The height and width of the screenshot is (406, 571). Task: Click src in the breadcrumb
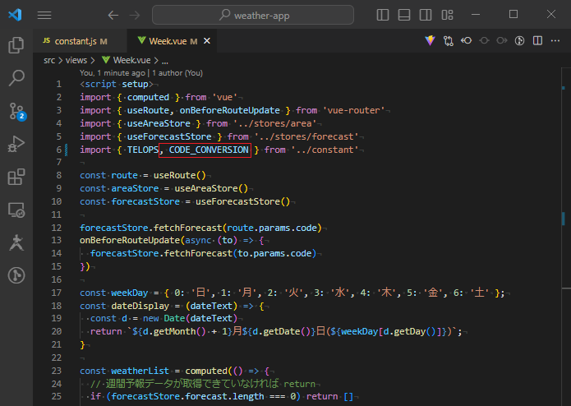[x=49, y=60]
